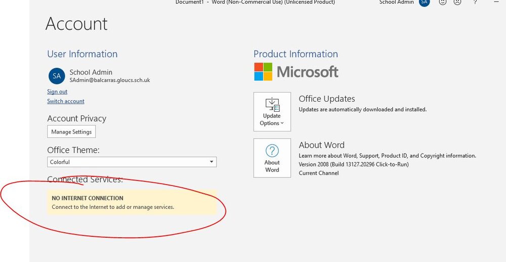Click the Microsoft logo

point(296,72)
